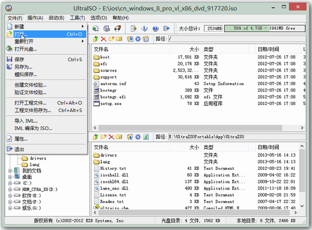Click the add-to-ISO icon in local toolbar
Image resolution: width=312 pixels, height=230 pixels.
click(x=130, y=137)
